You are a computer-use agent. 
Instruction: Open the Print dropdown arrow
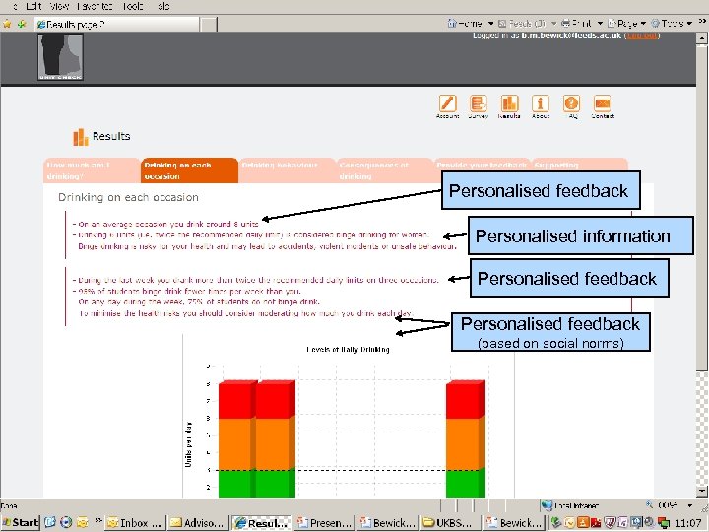(x=600, y=23)
